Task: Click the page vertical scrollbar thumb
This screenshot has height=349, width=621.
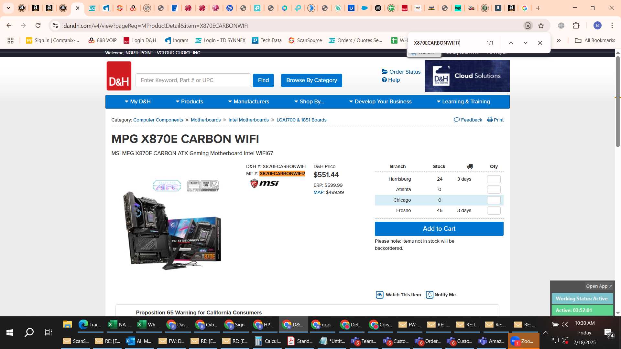Action: 618,101
